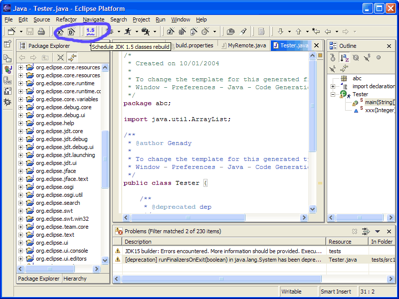Open Run icon dropdown arrow

(137, 32)
